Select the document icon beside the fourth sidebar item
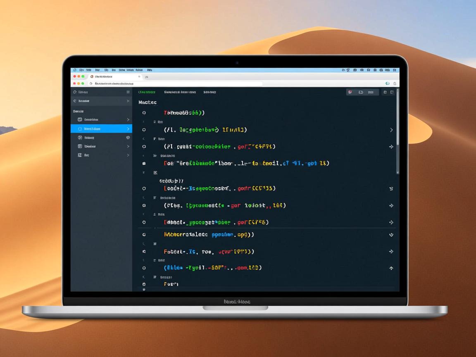The height and width of the screenshot is (357, 476). click(80, 146)
